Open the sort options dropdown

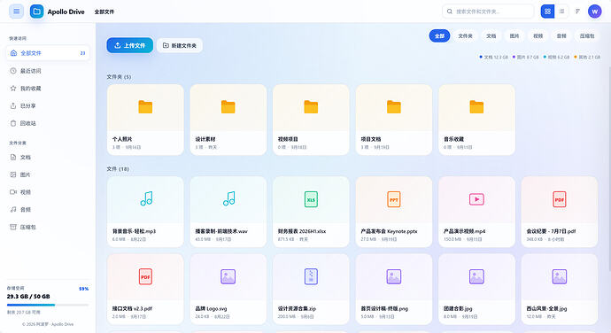tap(577, 12)
